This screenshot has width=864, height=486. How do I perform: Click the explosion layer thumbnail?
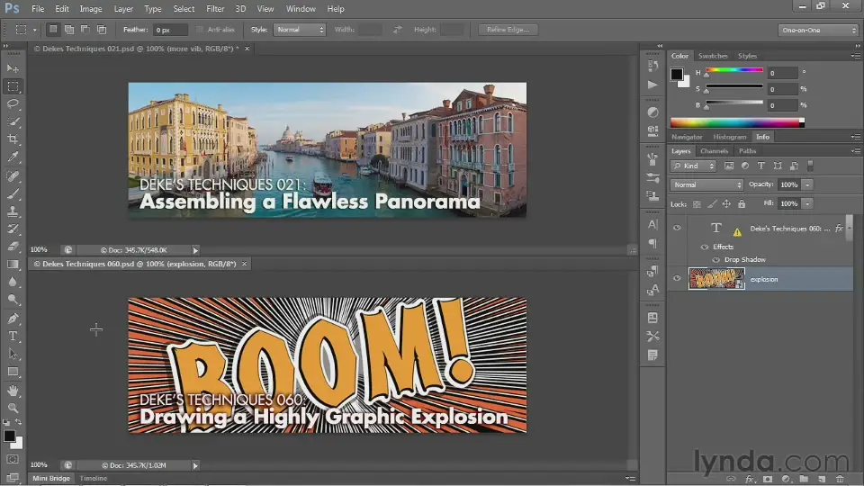pyautogui.click(x=716, y=279)
